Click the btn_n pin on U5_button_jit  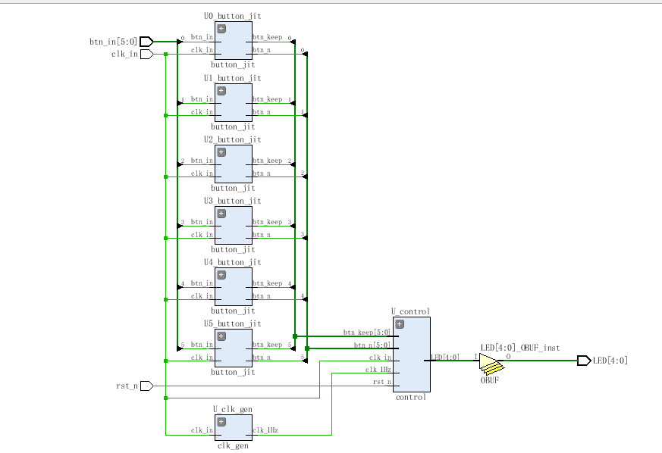click(x=262, y=358)
